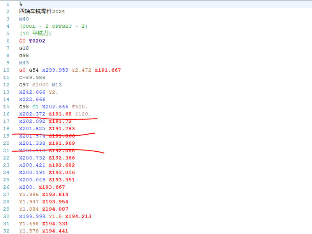Click the G54 work offset code
Screen dimensions: 312x234
pos(34,70)
